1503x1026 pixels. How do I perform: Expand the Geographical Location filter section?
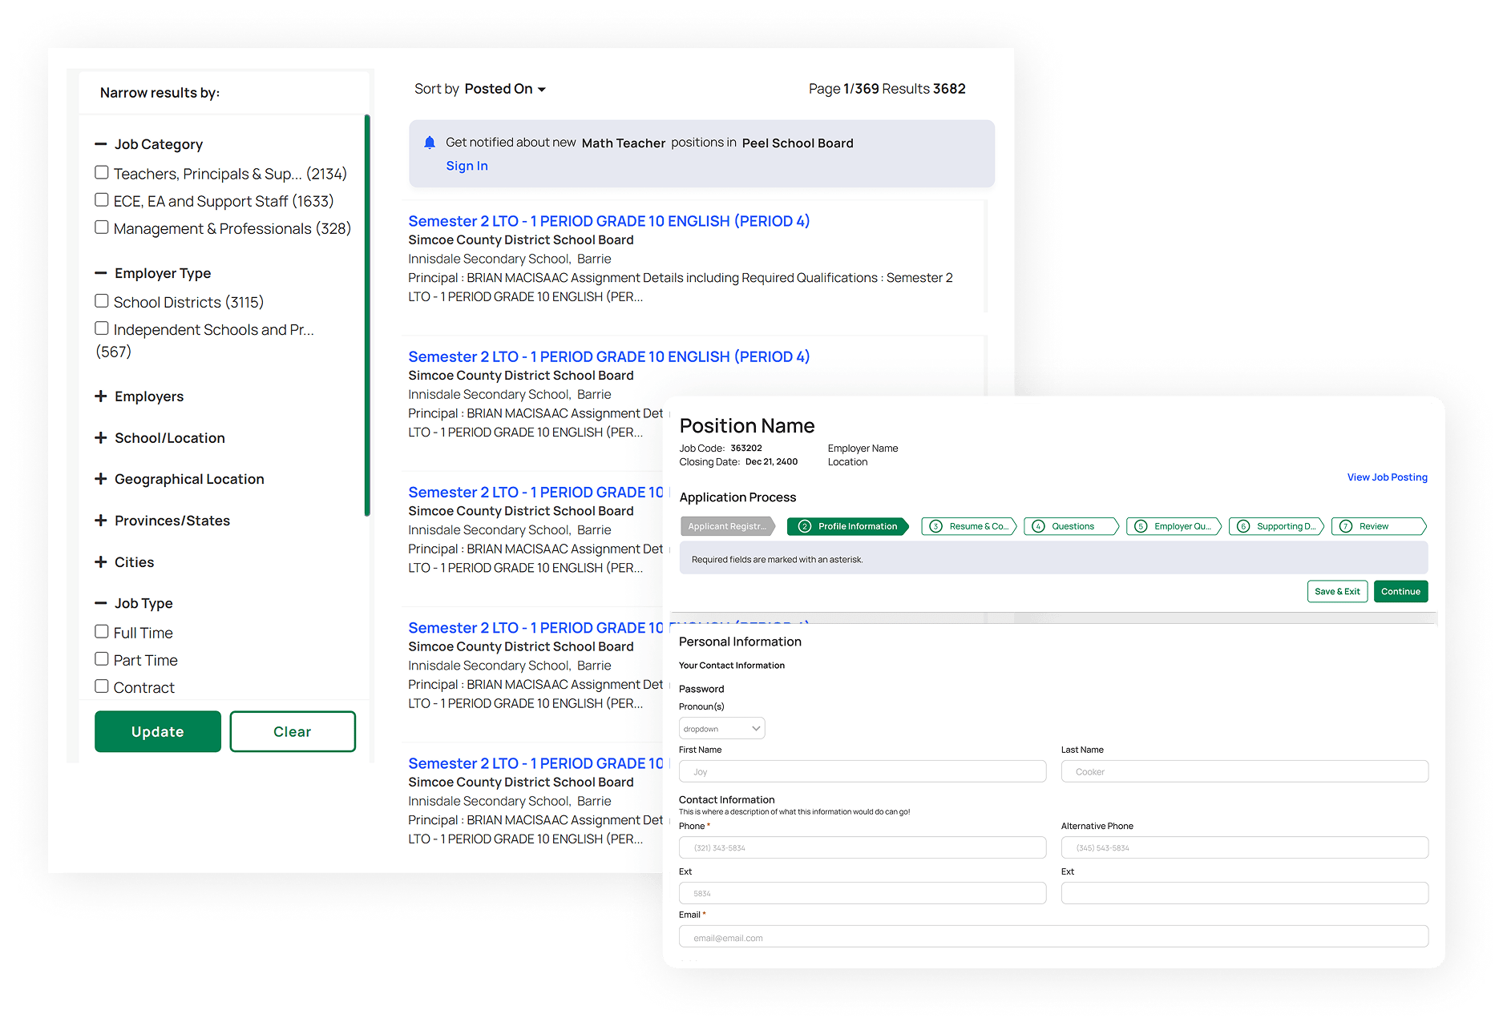(x=102, y=479)
